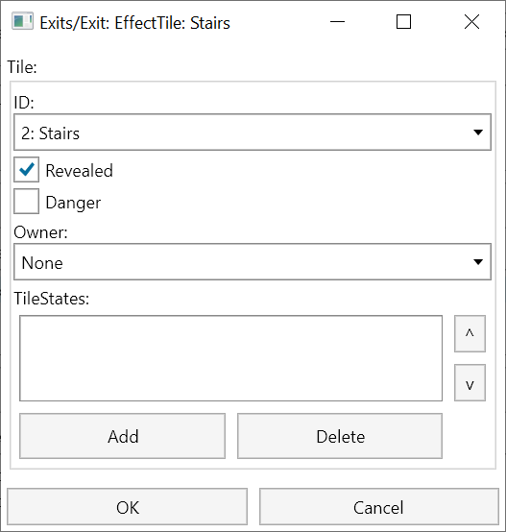Confirm the dialog with OK
The height and width of the screenshot is (532, 506).
coord(127,507)
